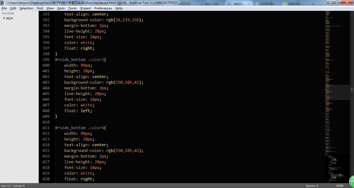354x188 pixels.
Task: Open the File menu
Action: point(4,8)
